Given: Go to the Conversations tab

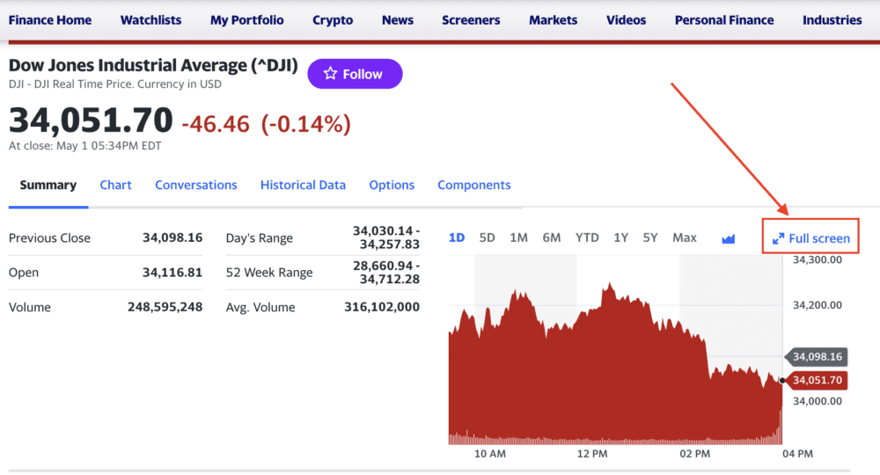Looking at the screenshot, I should click(196, 185).
